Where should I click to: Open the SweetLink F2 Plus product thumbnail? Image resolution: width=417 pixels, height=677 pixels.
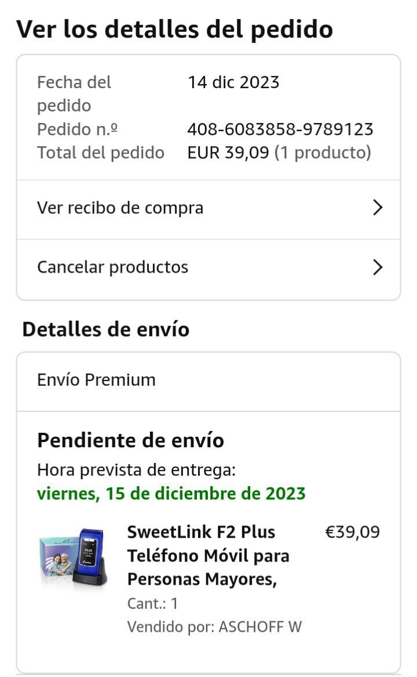74,558
